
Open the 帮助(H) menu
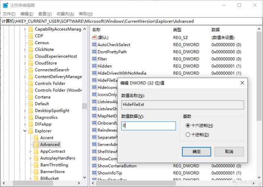tap(86, 14)
